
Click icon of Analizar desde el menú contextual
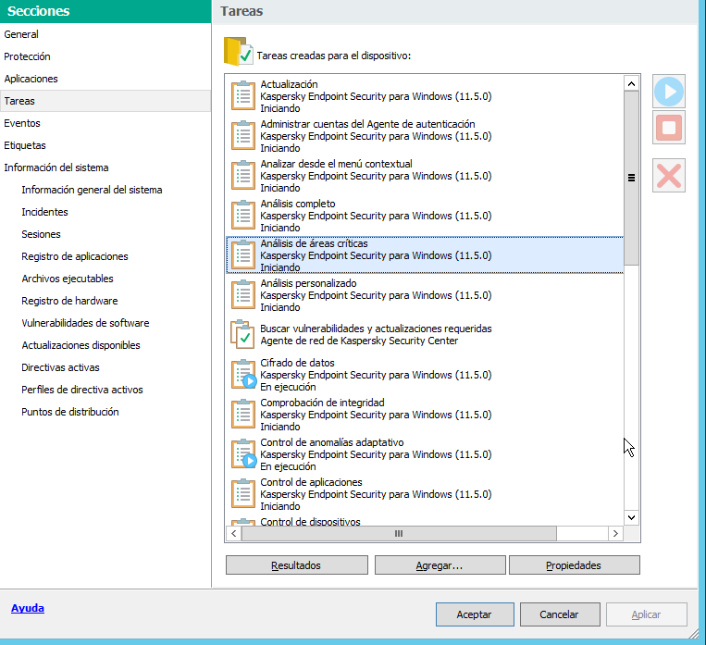(x=243, y=175)
